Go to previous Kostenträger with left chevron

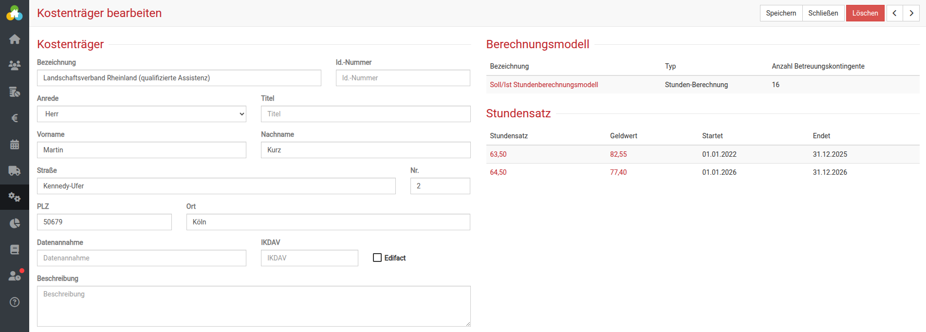894,13
